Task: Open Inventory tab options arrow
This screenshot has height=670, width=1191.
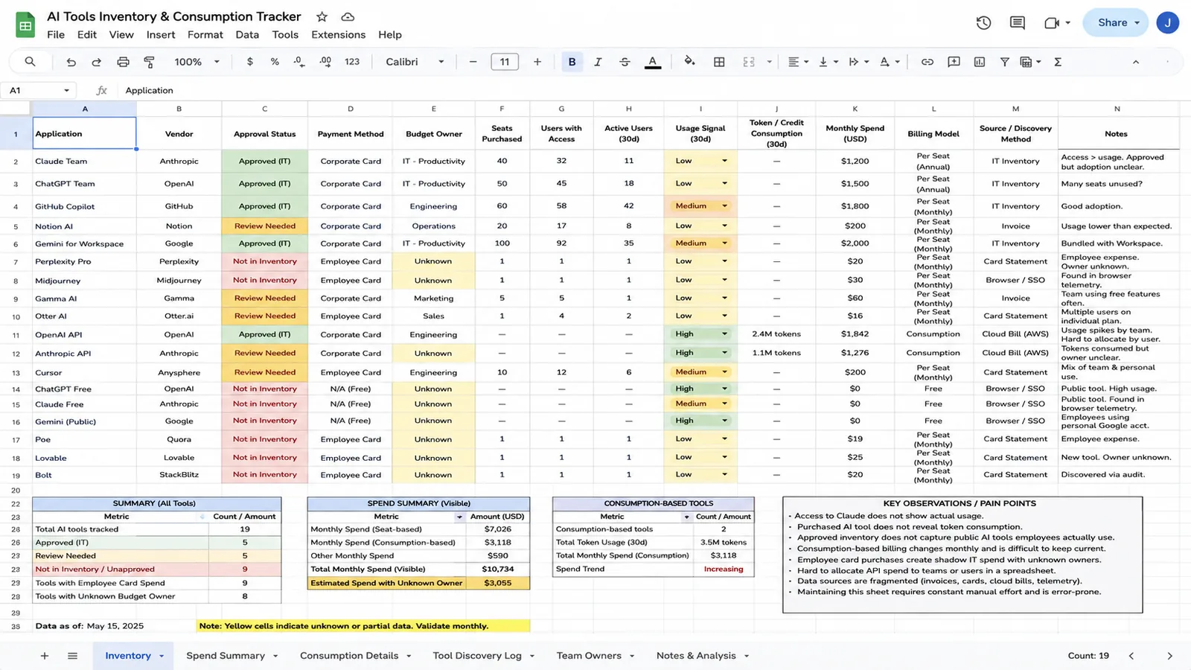Action: [162, 656]
